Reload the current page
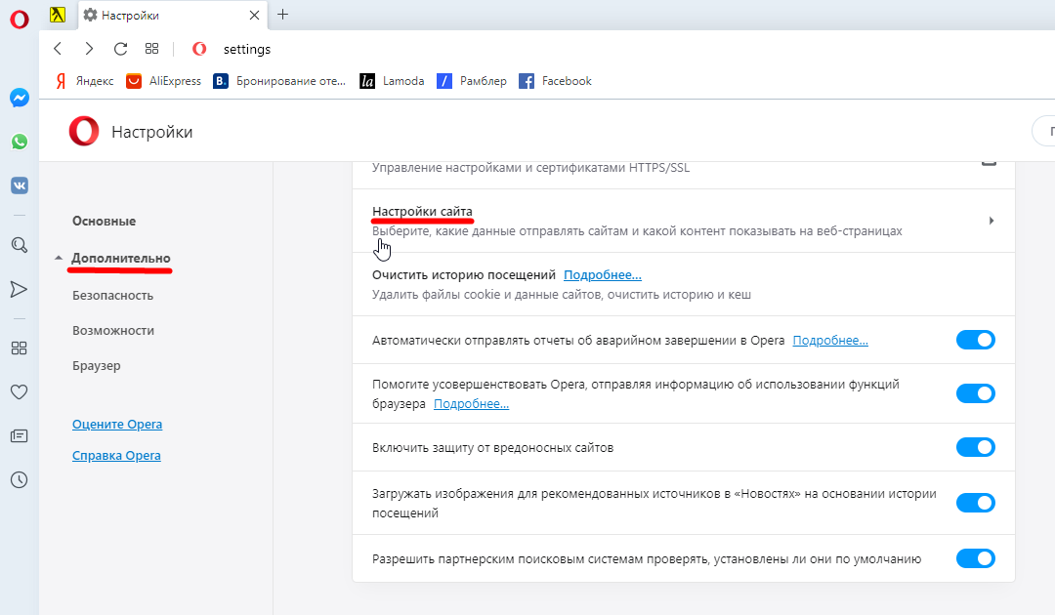 (120, 49)
